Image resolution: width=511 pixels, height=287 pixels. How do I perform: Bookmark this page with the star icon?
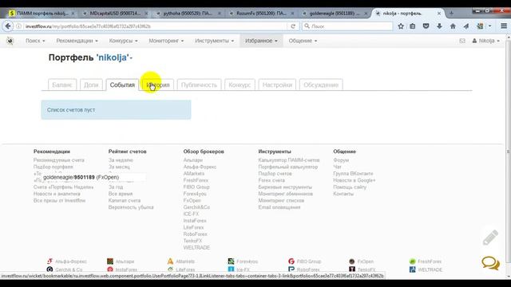(401, 26)
